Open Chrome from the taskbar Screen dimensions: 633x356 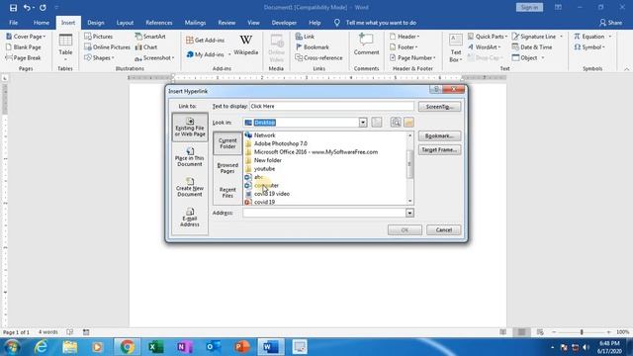click(x=127, y=347)
